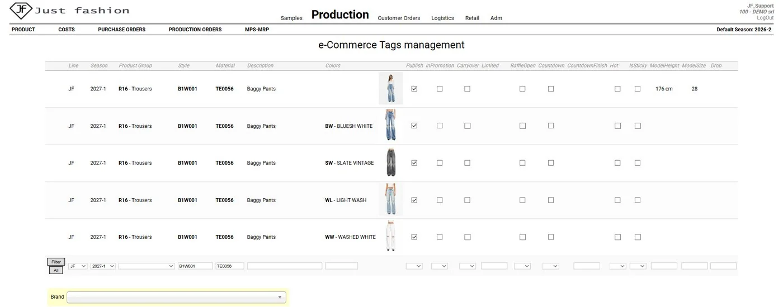This screenshot has height=307, width=783.
Task: Mark LIGHT WASH row as Hot
Action: click(x=617, y=200)
